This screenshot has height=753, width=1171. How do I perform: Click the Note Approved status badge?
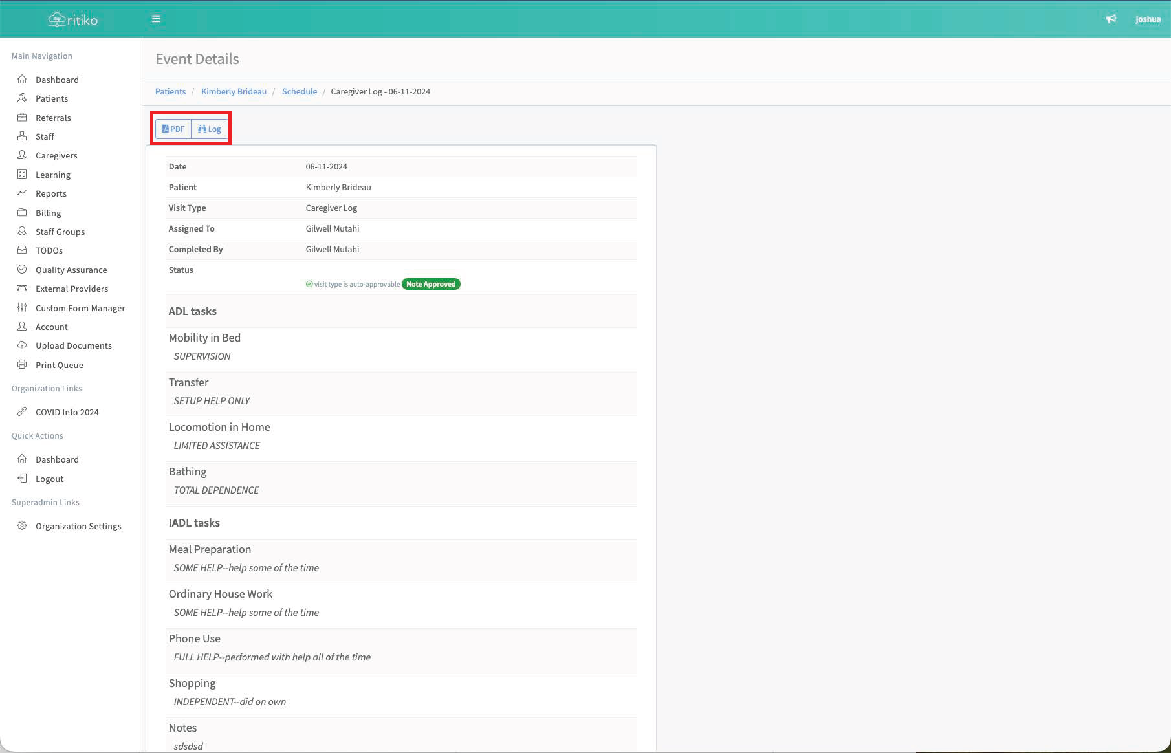[x=431, y=284]
